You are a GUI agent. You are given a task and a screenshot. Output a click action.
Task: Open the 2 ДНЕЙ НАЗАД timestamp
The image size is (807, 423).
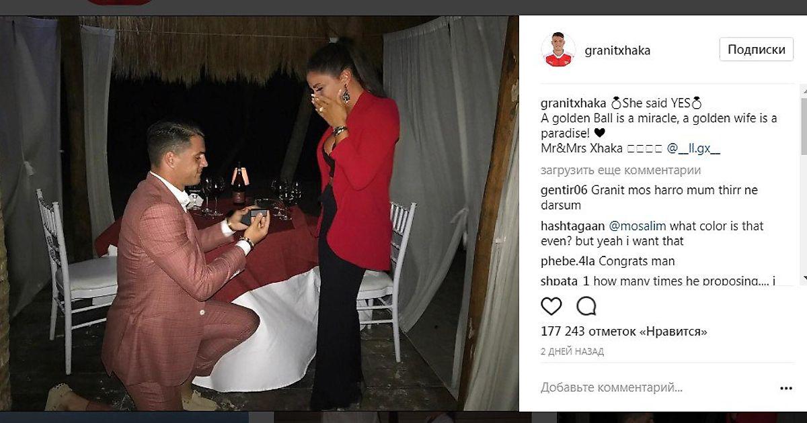click(572, 351)
